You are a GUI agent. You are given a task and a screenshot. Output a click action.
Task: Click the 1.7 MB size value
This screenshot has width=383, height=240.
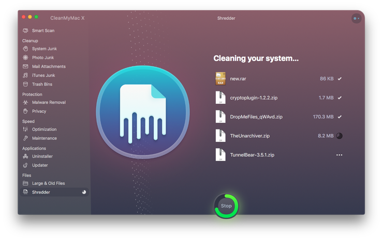pyautogui.click(x=326, y=98)
